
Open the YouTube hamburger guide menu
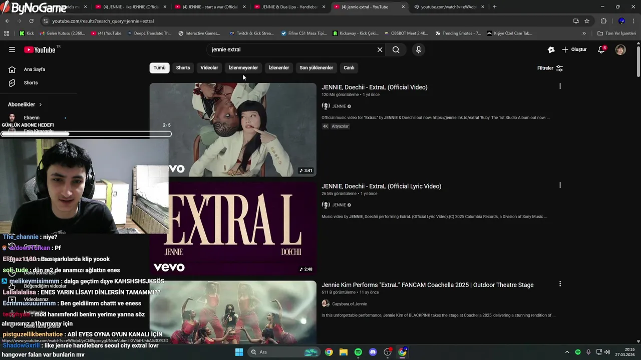(12, 49)
